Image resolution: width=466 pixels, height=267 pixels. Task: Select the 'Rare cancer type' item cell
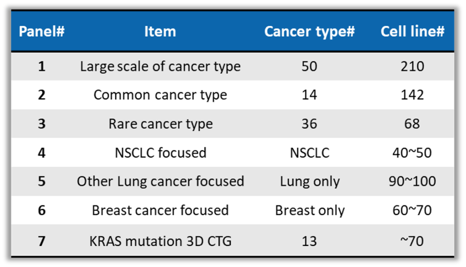pyautogui.click(x=160, y=124)
